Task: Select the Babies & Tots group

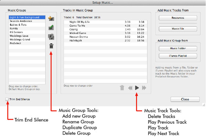Action: tap(27, 25)
